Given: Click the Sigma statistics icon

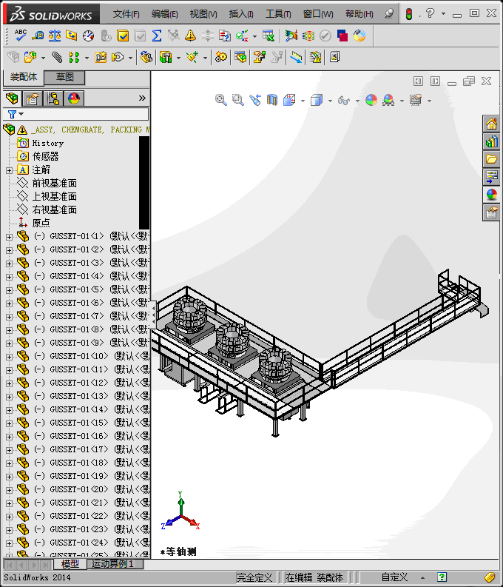Looking at the screenshot, I should [x=157, y=36].
